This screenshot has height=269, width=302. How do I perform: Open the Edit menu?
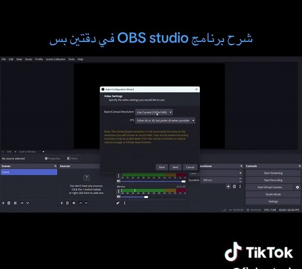pos(11,59)
